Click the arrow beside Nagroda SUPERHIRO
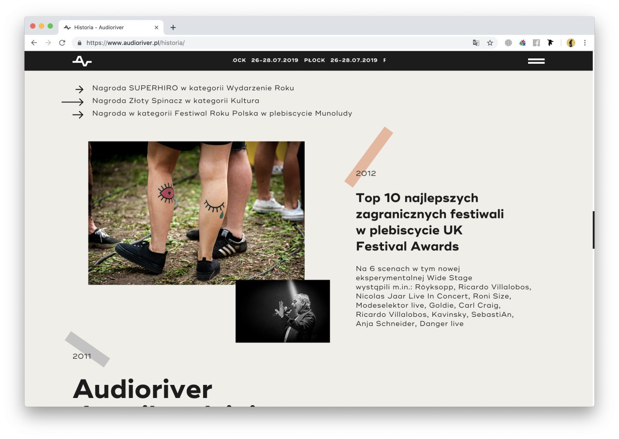 pos(79,89)
